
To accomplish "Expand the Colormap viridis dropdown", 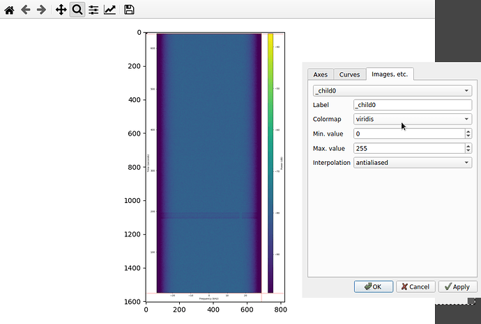I will [413, 119].
